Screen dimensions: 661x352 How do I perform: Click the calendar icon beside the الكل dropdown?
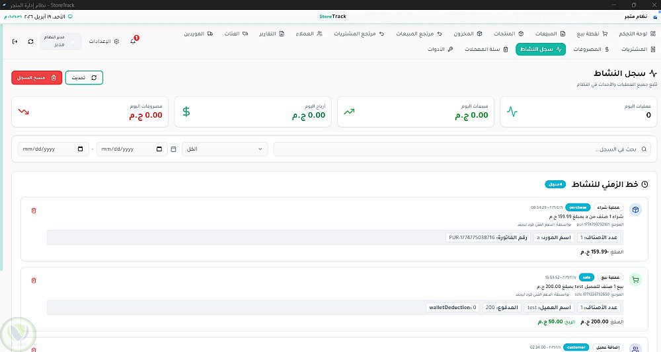174,149
